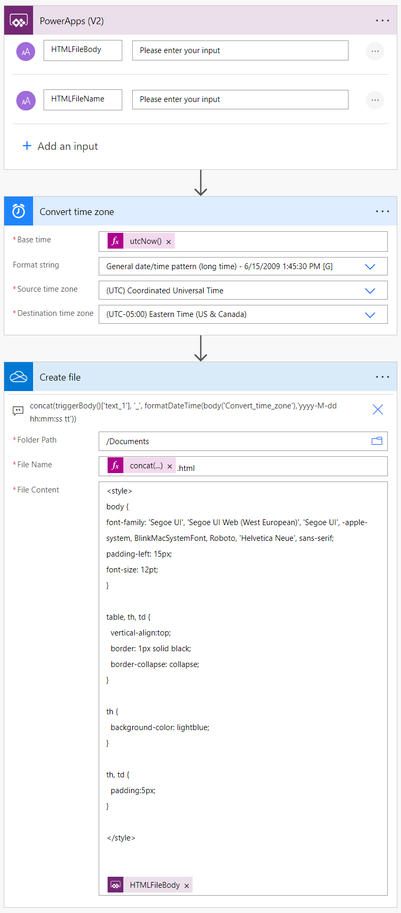Click the OneDrive icon on Create file
Viewport: 401px width, 913px height.
click(x=18, y=376)
